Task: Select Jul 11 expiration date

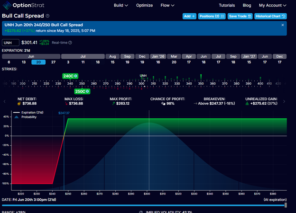Action: click(x=83, y=62)
